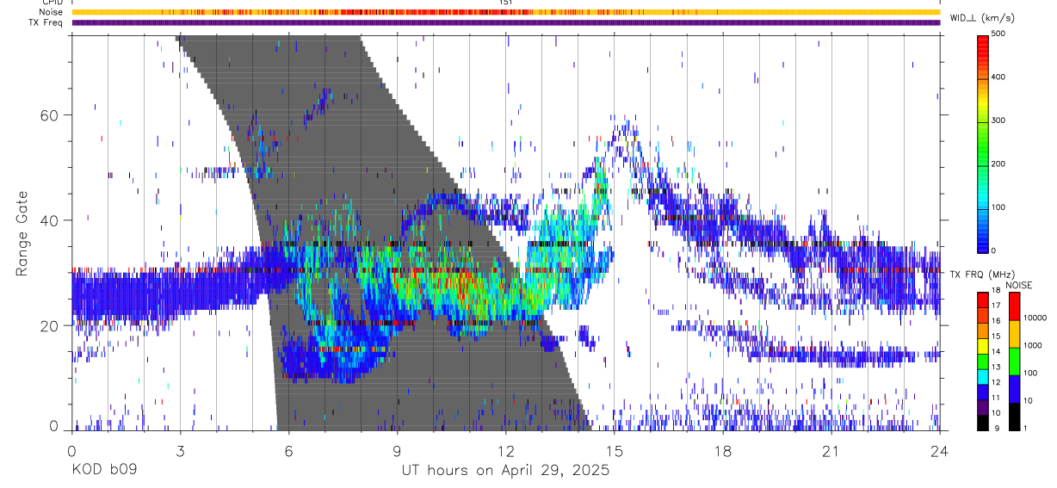Viewport: 1057px width, 488px height.
Task: Click the 100 label on NOISE legend
Action: [1029, 373]
